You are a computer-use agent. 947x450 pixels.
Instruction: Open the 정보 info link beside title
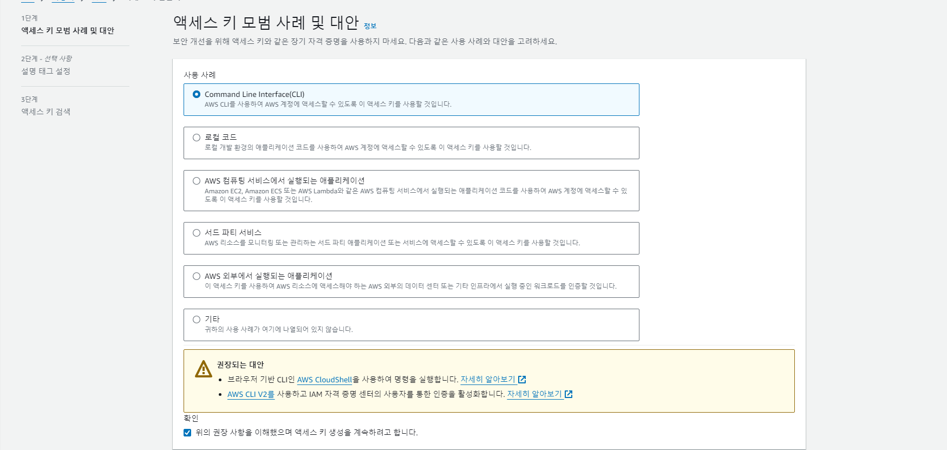click(x=370, y=26)
